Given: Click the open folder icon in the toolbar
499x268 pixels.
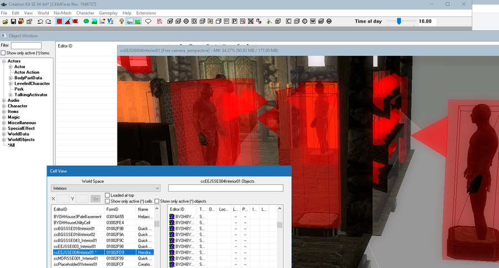Looking at the screenshot, I should (x=5, y=21).
